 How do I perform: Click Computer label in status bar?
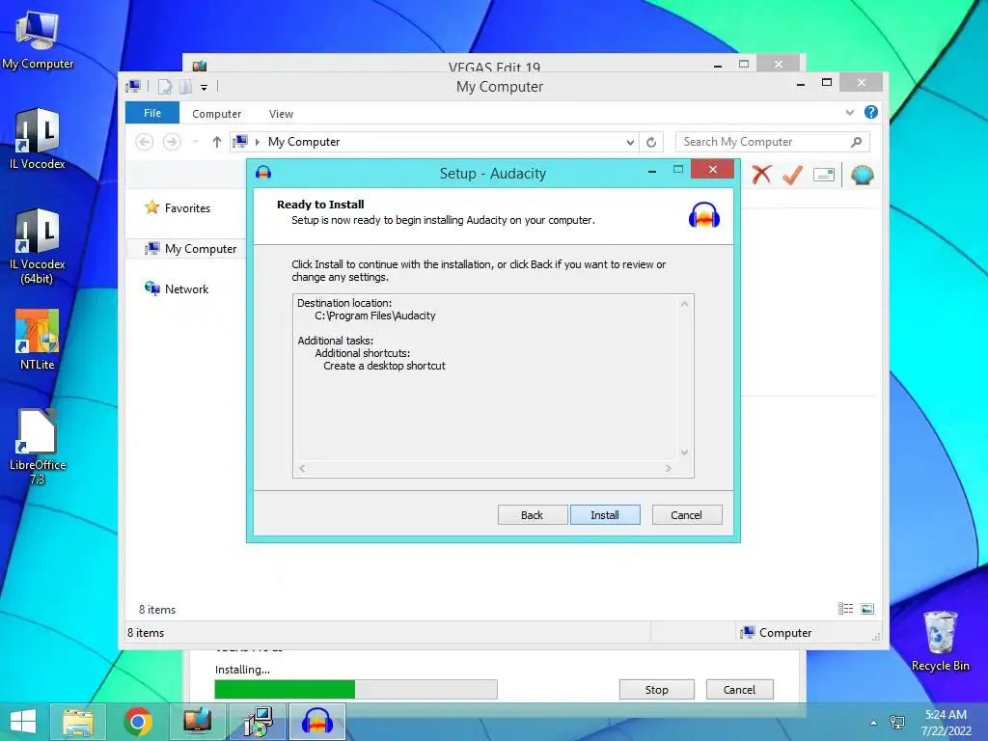785,633
